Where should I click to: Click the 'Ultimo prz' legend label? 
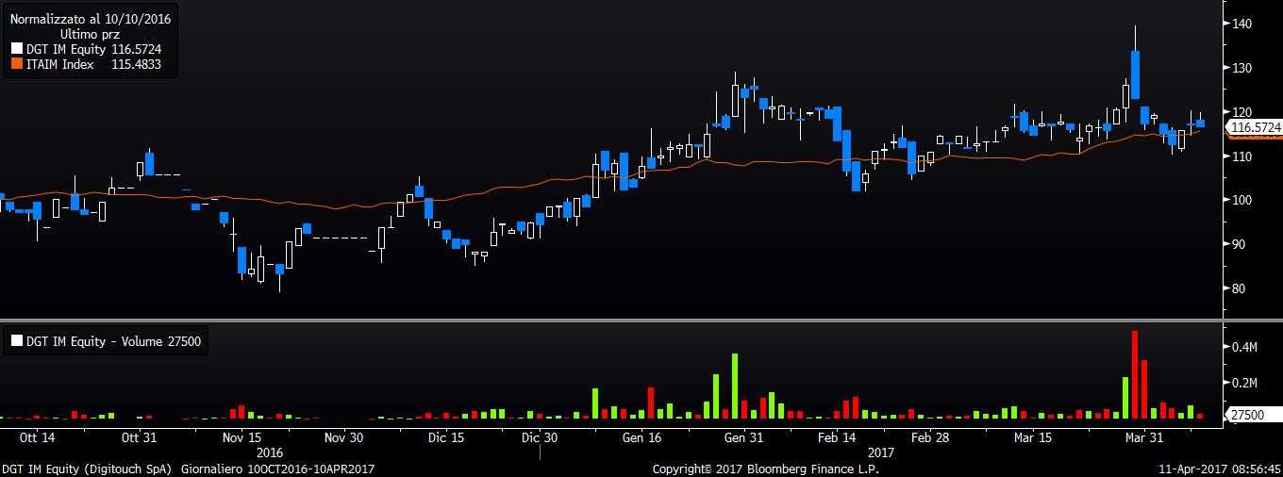click(90, 34)
